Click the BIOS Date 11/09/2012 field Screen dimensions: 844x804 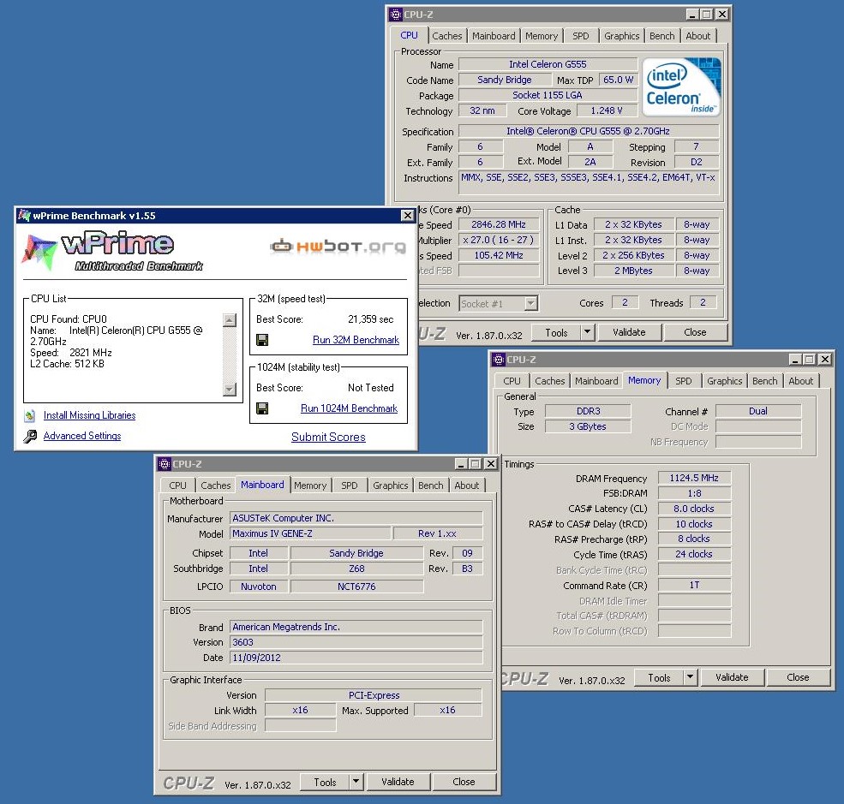point(356,658)
